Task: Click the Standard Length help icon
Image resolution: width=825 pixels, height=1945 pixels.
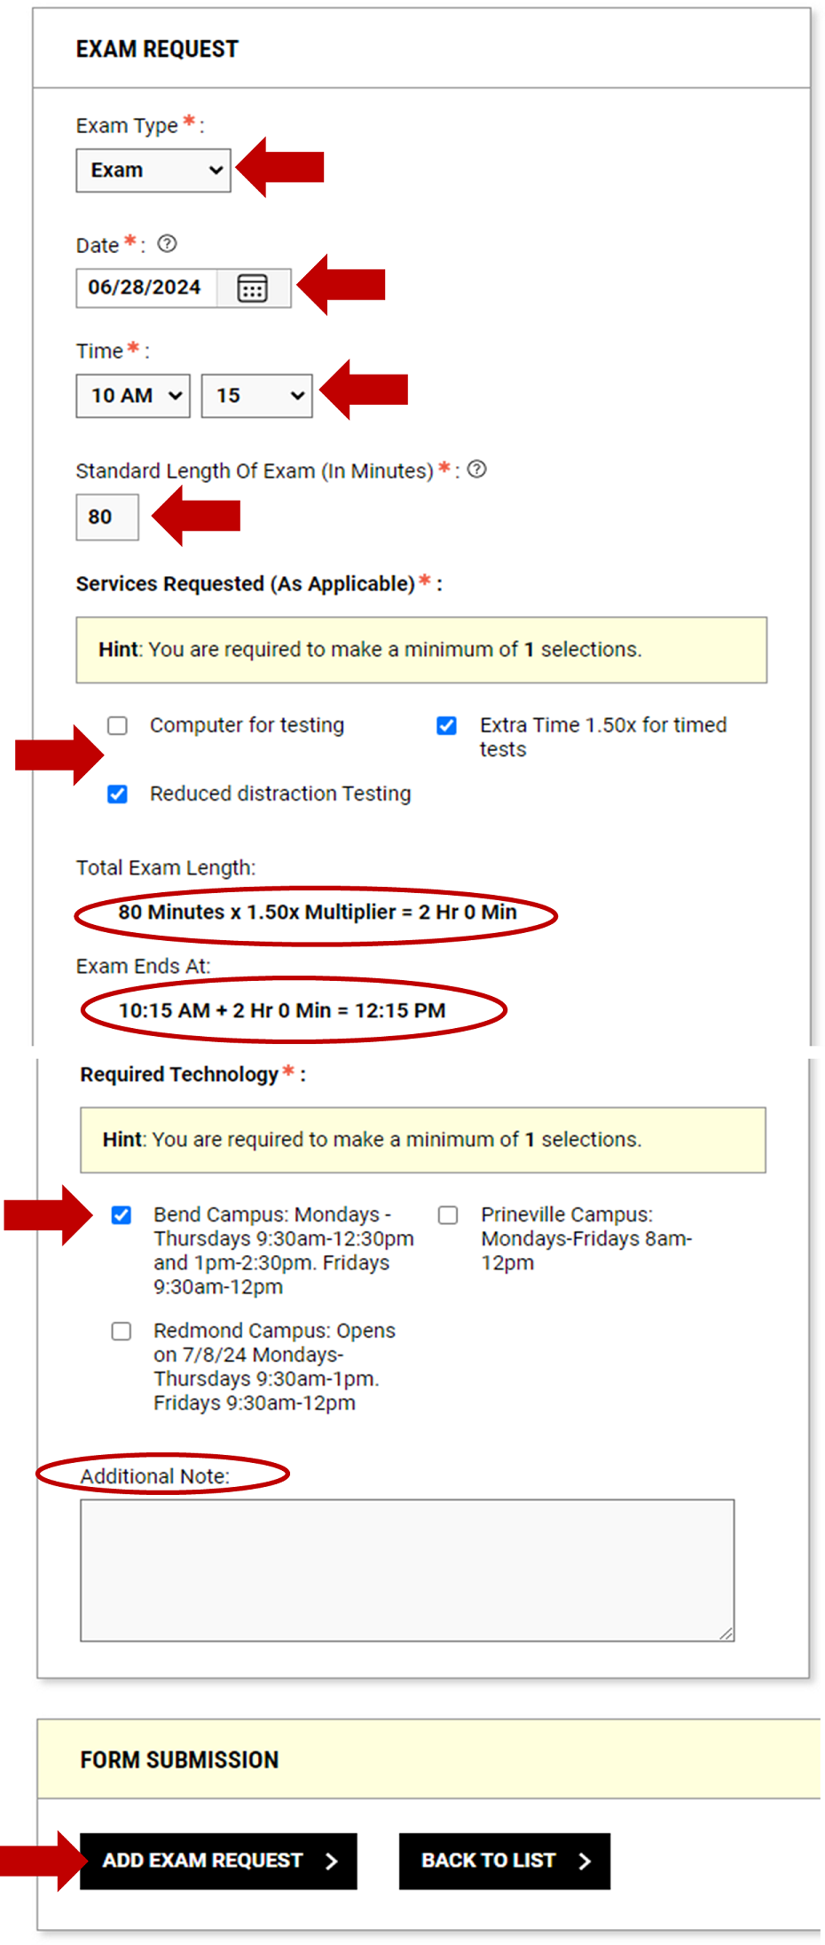Action: [x=476, y=470]
